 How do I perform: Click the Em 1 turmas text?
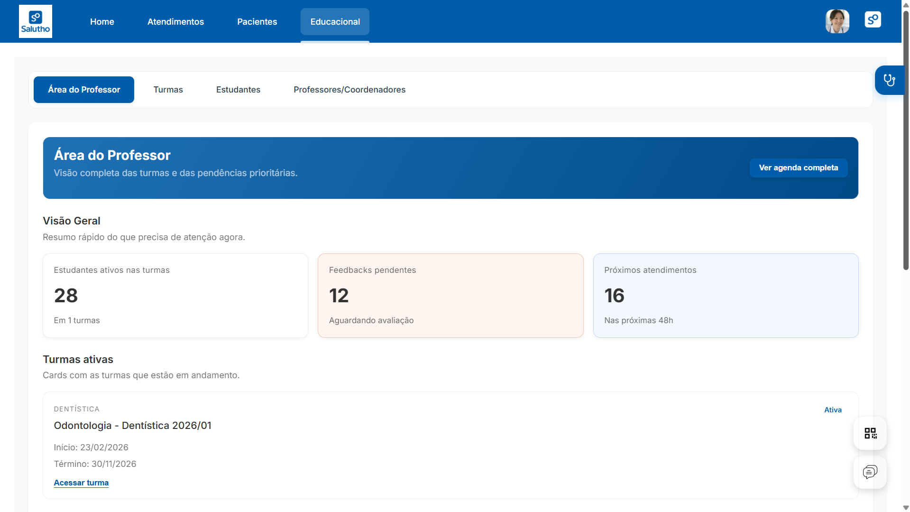click(77, 320)
